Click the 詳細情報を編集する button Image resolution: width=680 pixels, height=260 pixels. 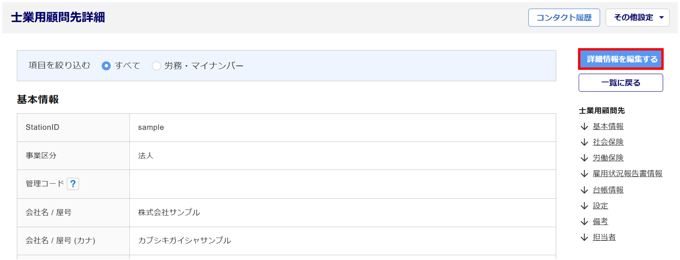click(621, 59)
